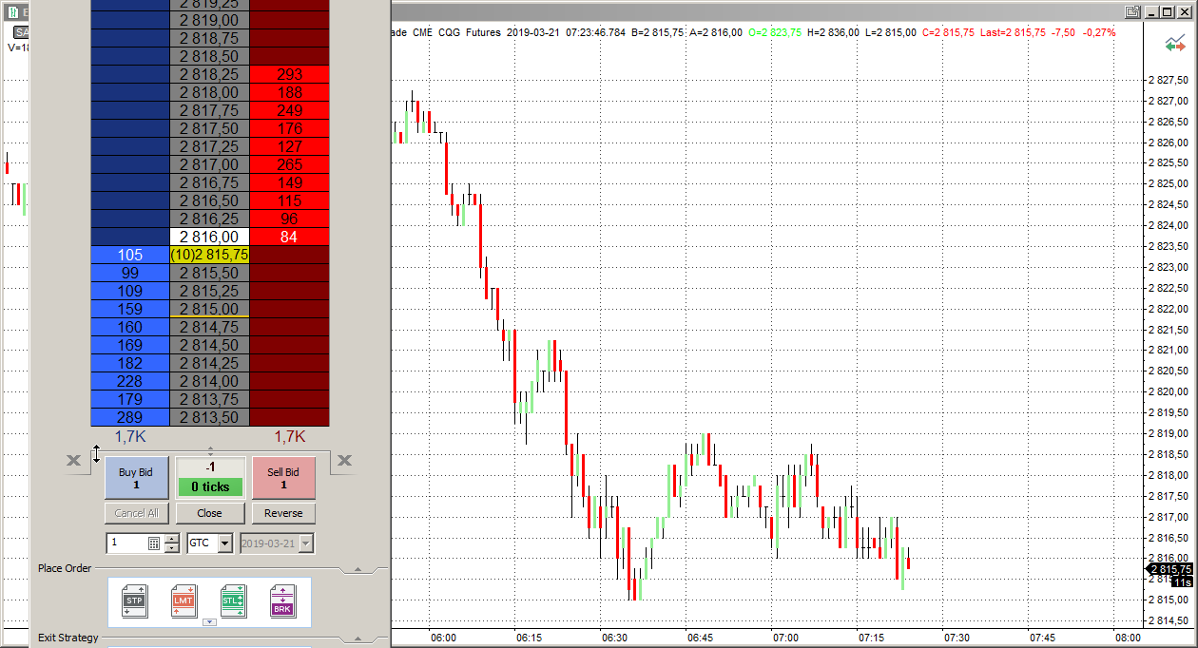1198x648 pixels.
Task: Increase order quantity with up stepper
Action: [x=171, y=539]
